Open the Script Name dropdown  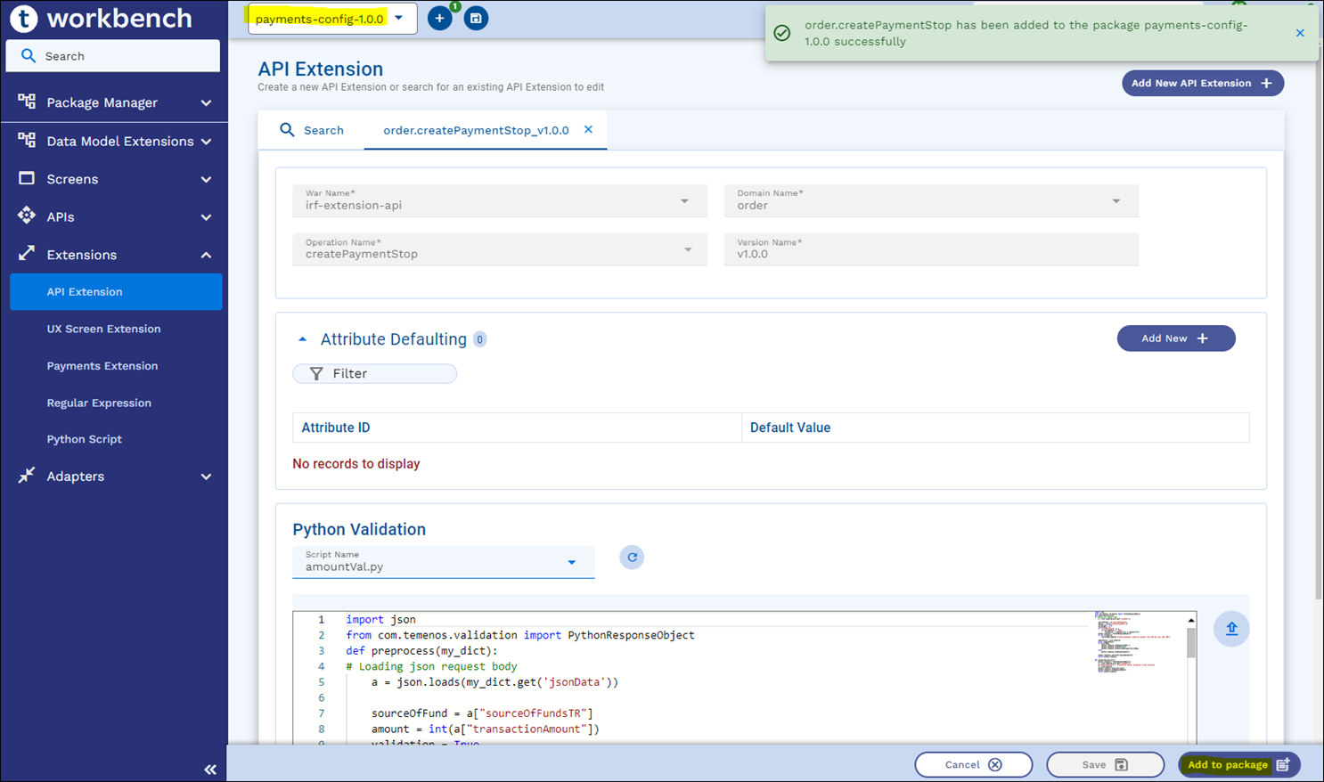pos(571,562)
